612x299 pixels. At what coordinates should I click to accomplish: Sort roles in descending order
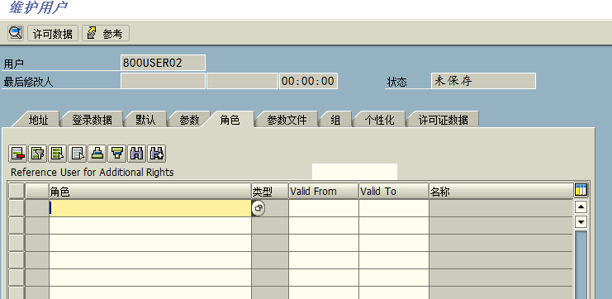pyautogui.click(x=117, y=154)
